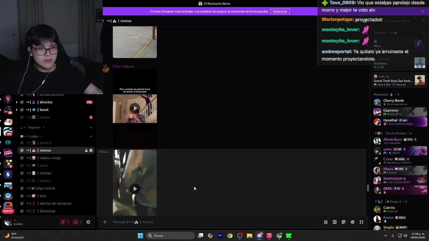The height and width of the screenshot is (241, 429).
Task: Click the plus attach button in message bar
Action: pos(105,222)
